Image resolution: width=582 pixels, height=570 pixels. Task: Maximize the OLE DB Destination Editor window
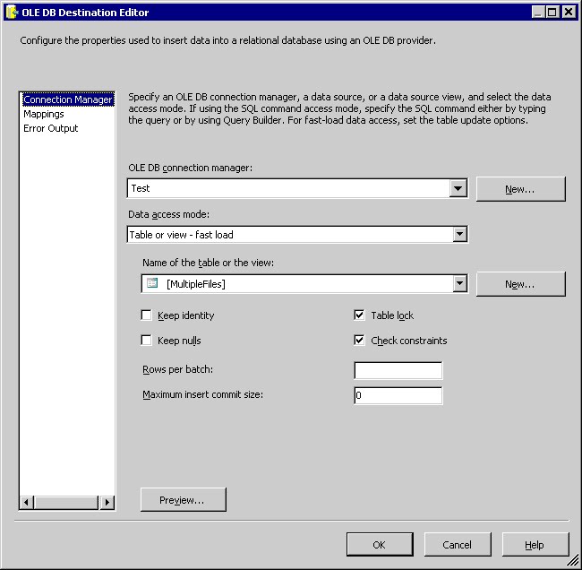tap(552, 13)
